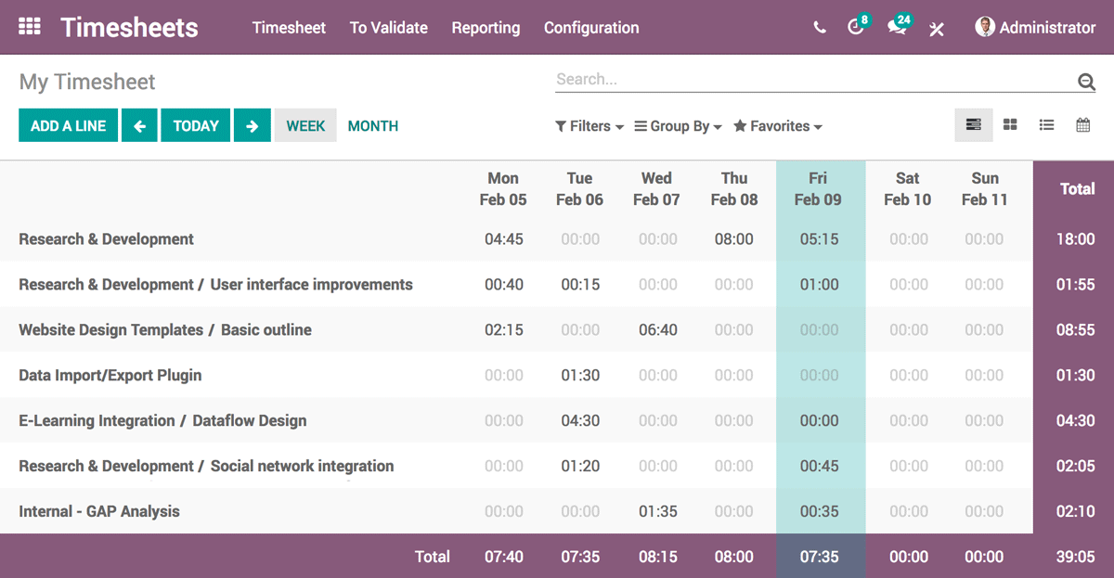
Task: Expand the Group By dropdown
Action: (x=678, y=126)
